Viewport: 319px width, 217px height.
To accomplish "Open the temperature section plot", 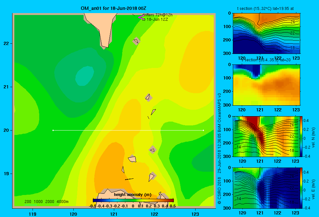I will pyautogui.click(x=266, y=34).
